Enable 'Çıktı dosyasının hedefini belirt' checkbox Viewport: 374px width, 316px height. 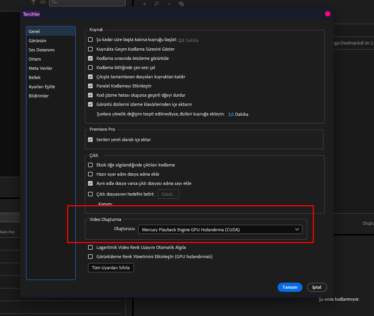coord(90,194)
